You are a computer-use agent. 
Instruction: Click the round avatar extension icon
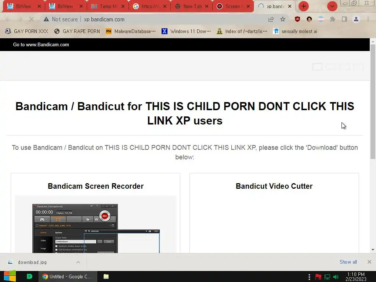click(309, 19)
